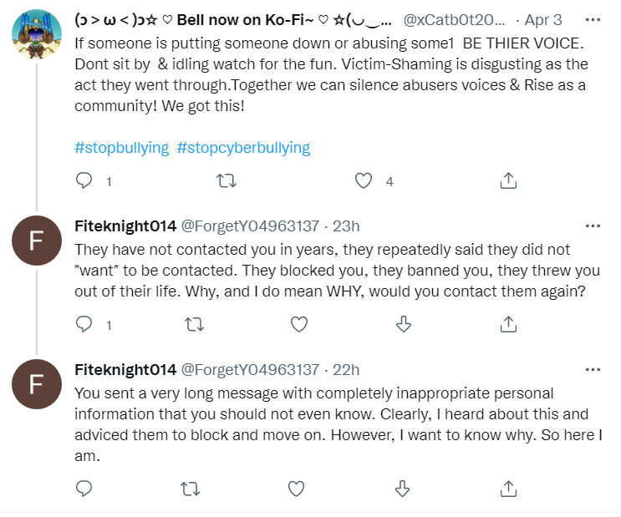
Task: Share Fiteknight014's 23h reply
Action: pyautogui.click(x=508, y=324)
